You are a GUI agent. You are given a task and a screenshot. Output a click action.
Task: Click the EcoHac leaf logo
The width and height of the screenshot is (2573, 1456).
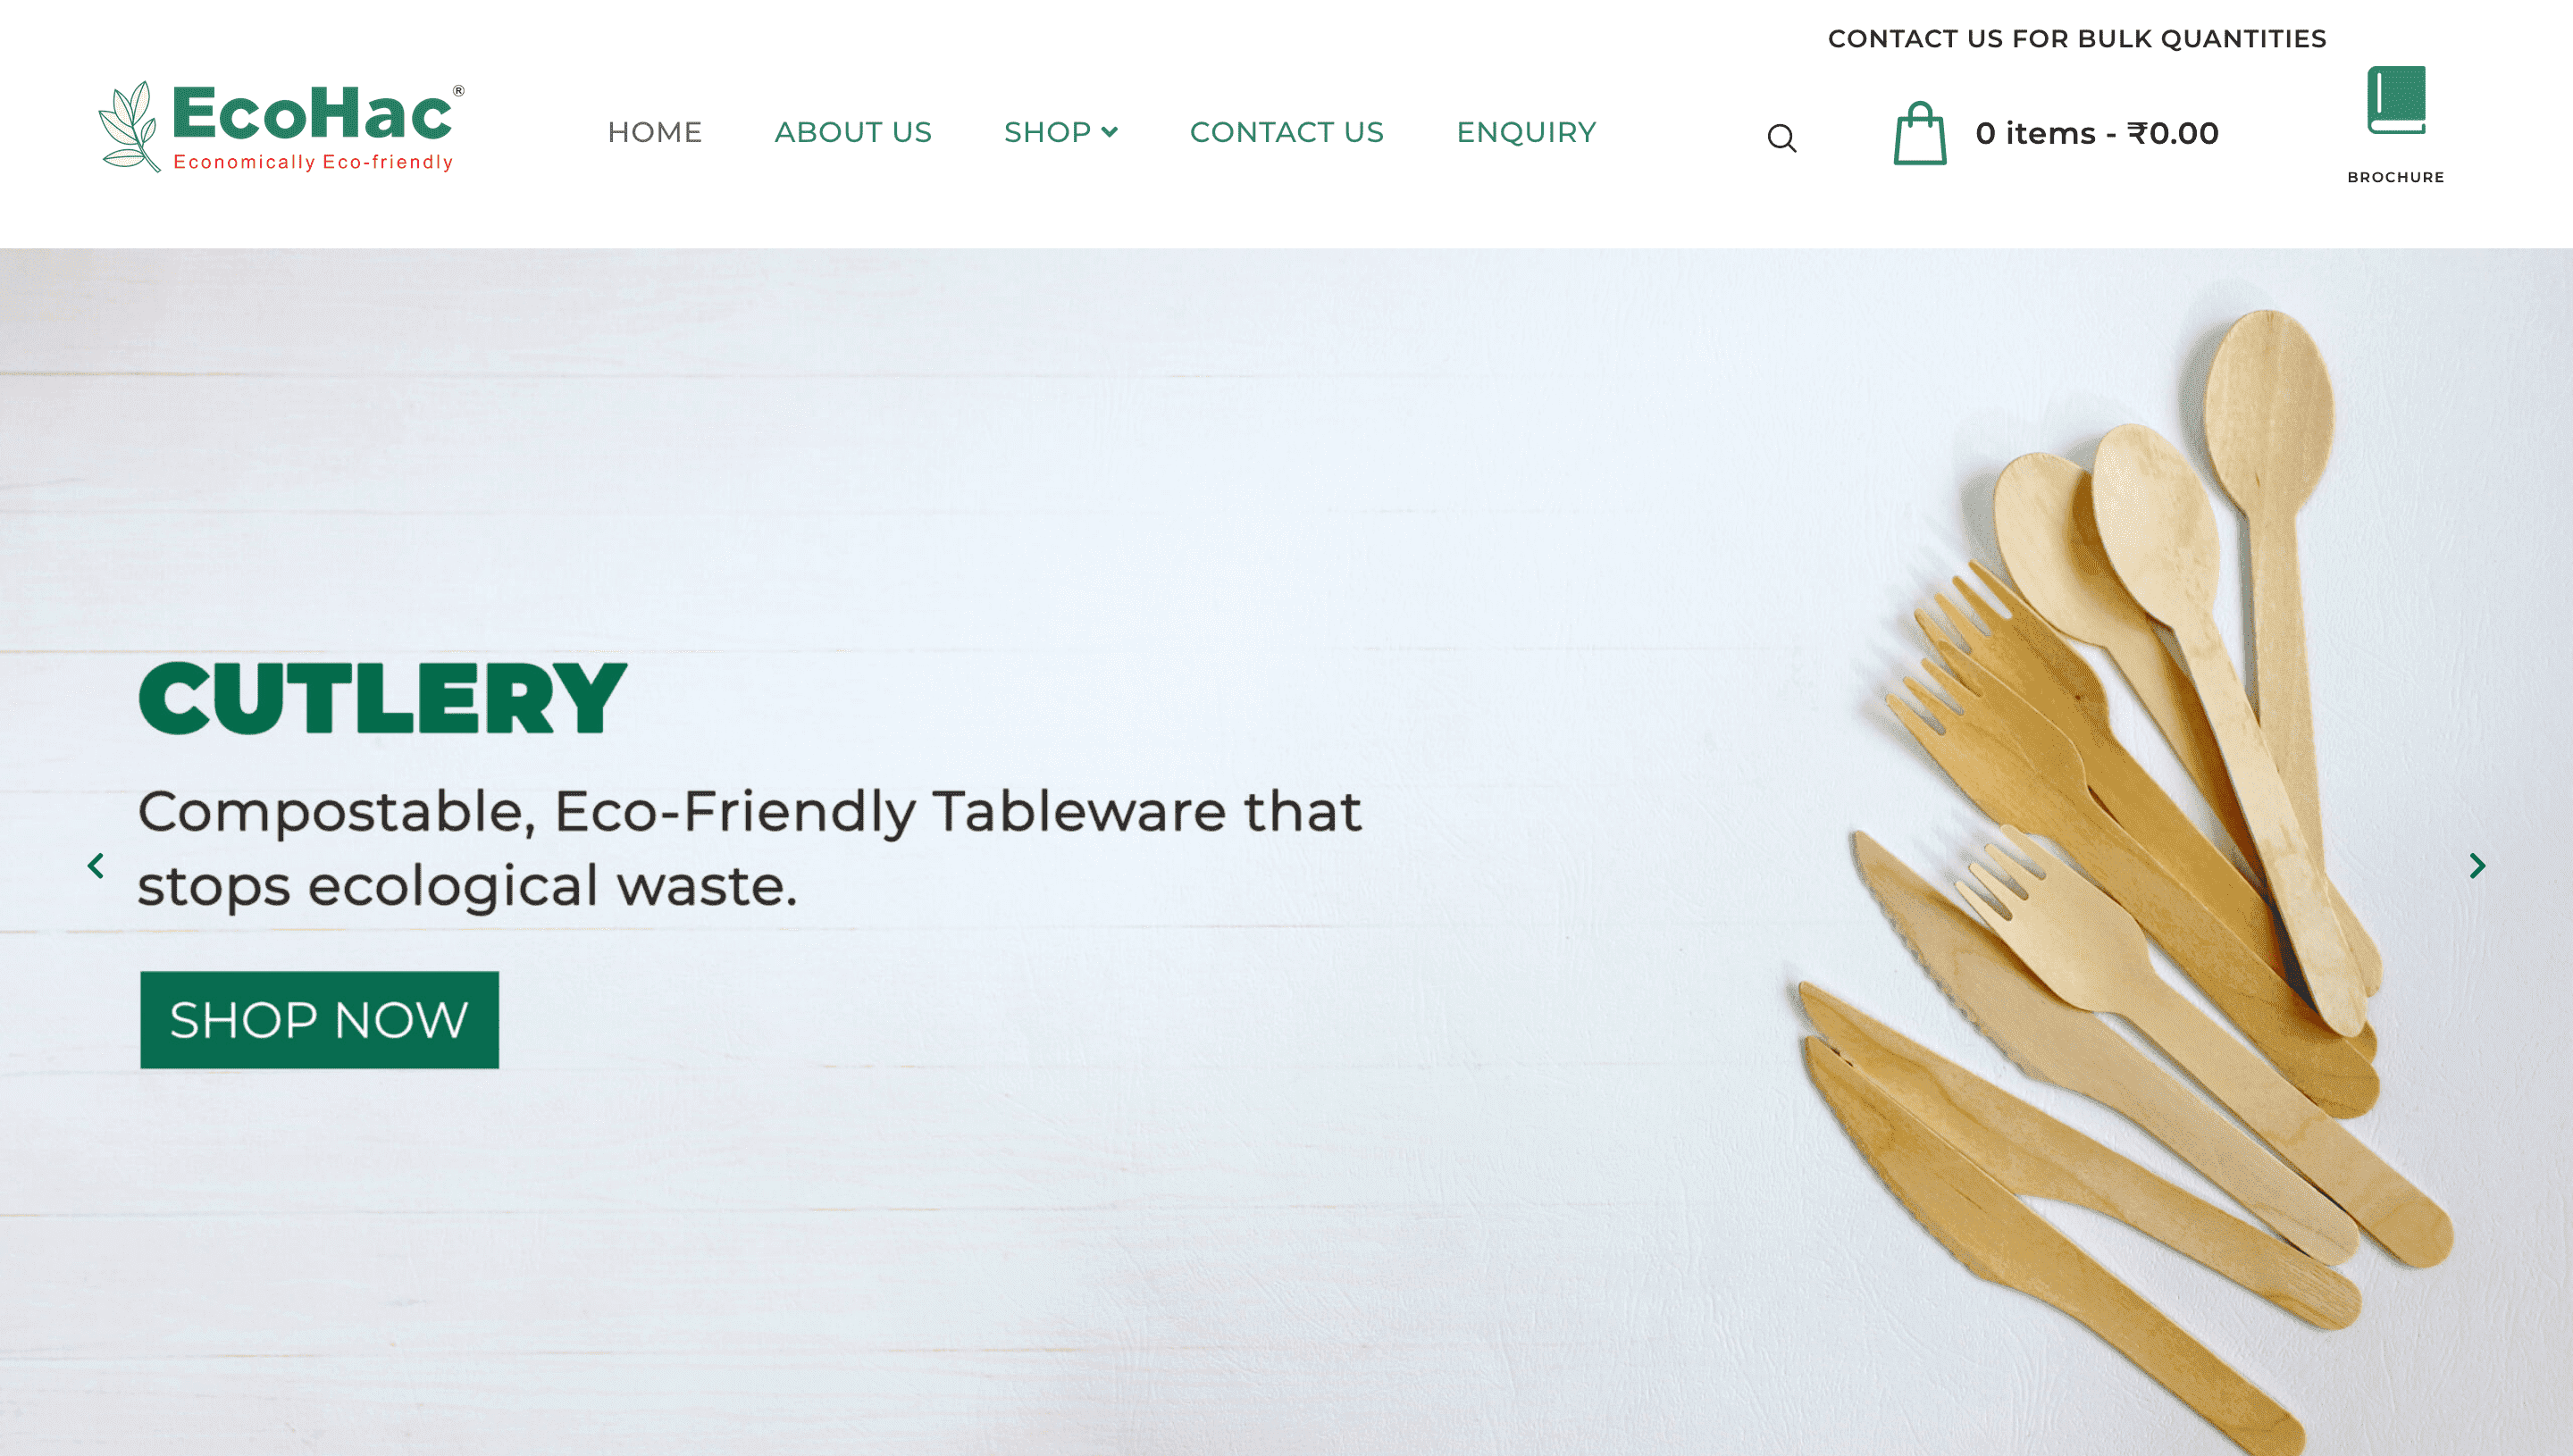[x=129, y=126]
